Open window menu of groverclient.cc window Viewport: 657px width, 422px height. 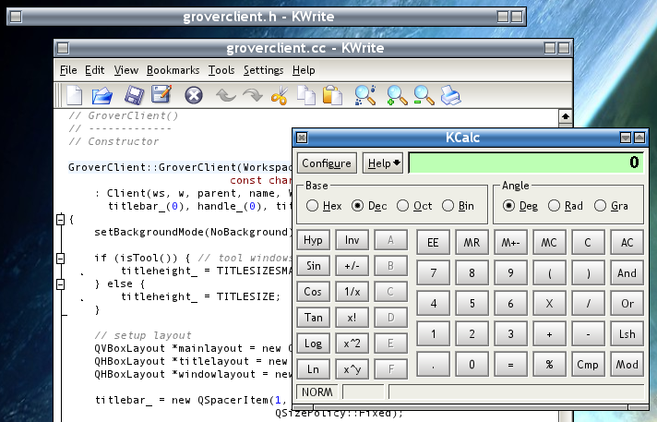[63, 48]
